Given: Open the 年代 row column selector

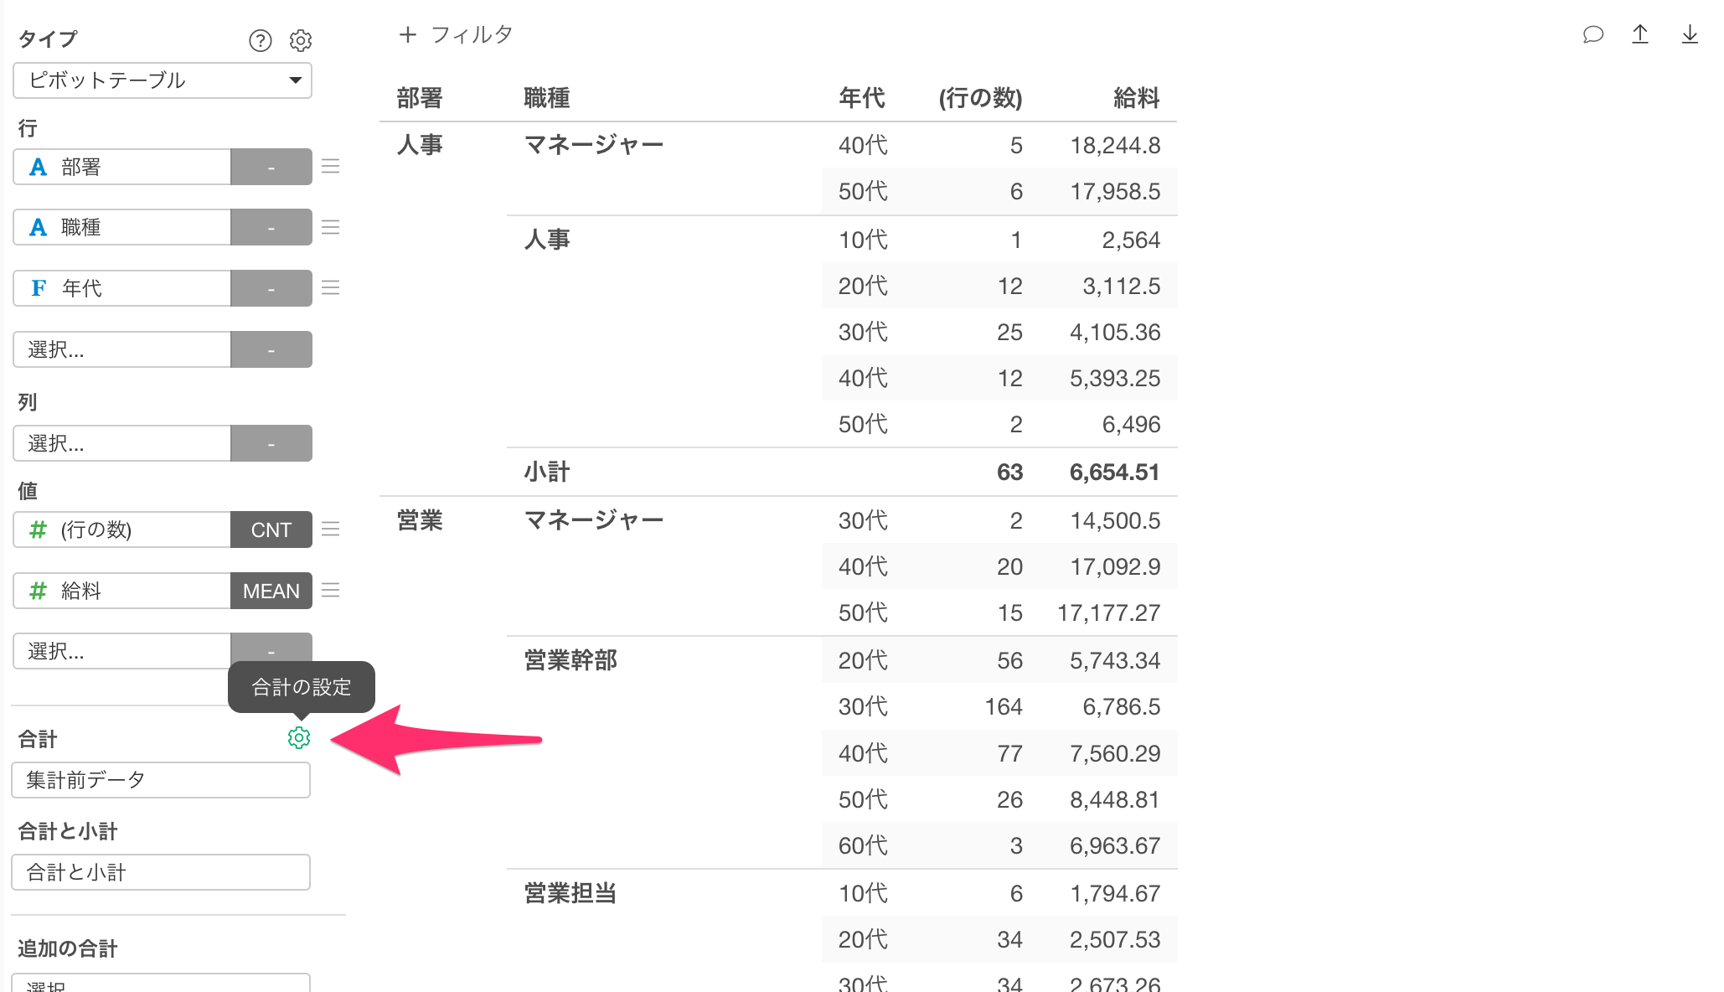Looking at the screenshot, I should click(122, 288).
